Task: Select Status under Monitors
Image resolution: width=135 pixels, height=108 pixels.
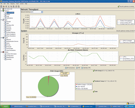Action: [8, 14]
